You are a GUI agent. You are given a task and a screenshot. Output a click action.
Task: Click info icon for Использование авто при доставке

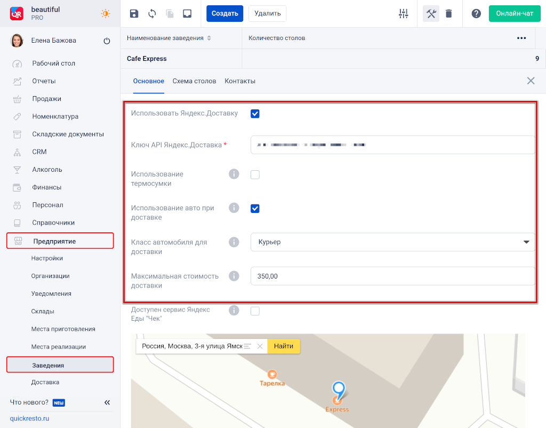(x=234, y=208)
